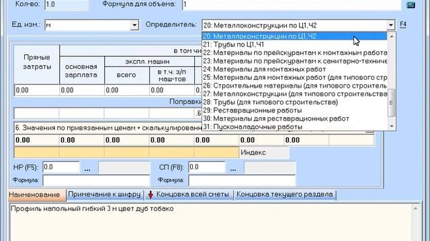Select '25: Материалы для монтажных работ (для типового)'
This screenshot has width=430, height=241.
[x=294, y=78]
